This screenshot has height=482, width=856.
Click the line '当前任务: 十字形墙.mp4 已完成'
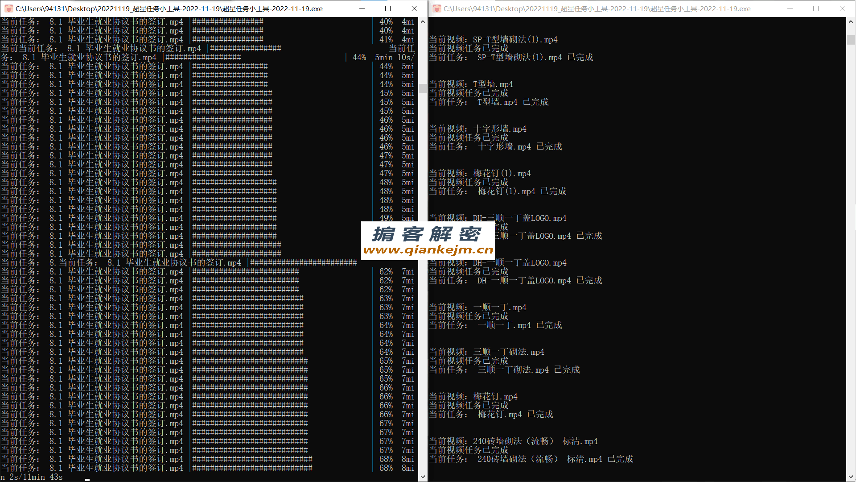495,147
